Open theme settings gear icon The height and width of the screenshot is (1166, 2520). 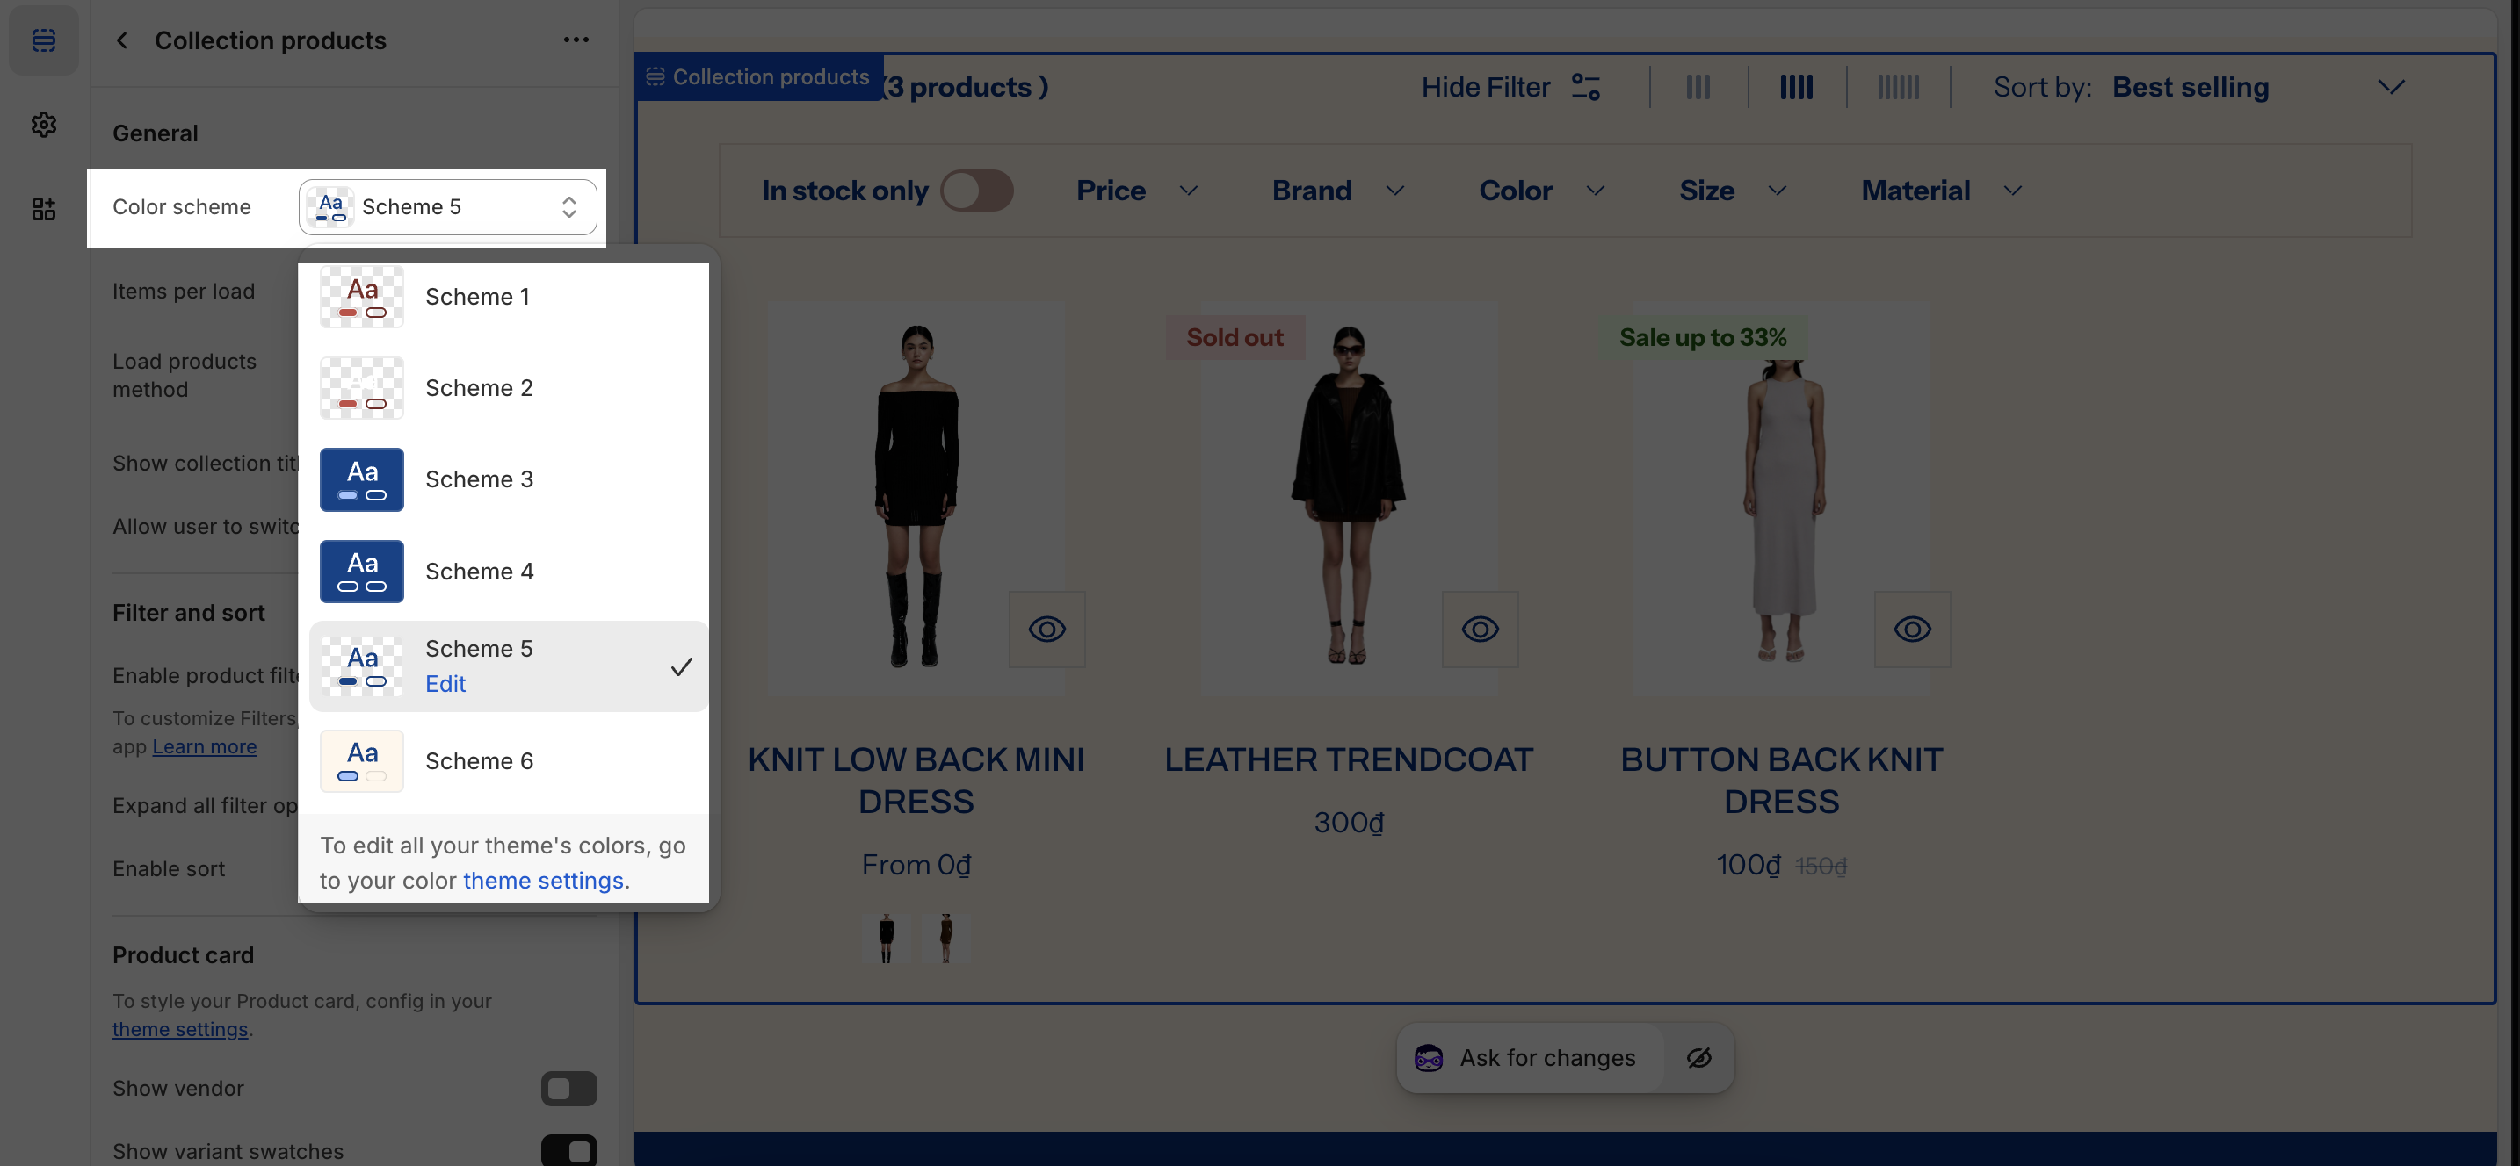pyautogui.click(x=44, y=124)
